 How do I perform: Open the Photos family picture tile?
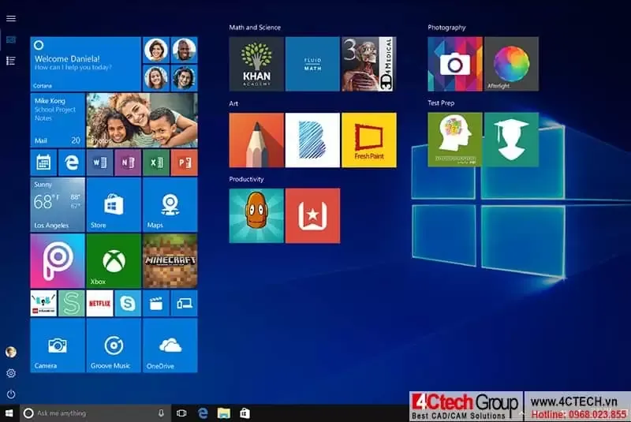(x=142, y=120)
